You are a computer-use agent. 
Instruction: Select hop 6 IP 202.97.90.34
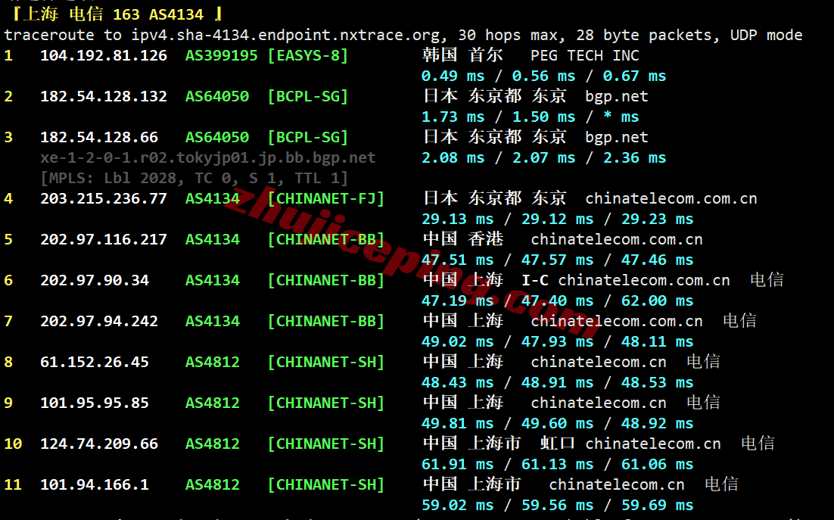coord(95,280)
